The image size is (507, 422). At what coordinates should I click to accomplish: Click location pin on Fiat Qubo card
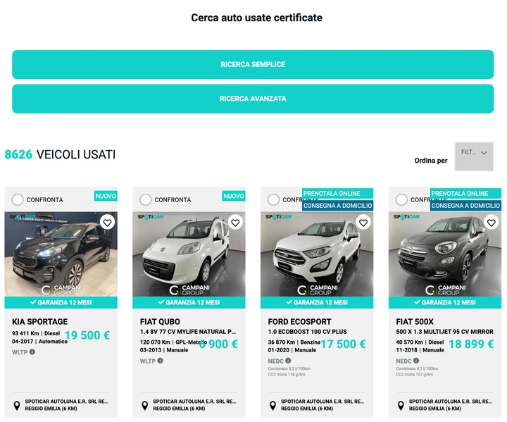[145, 405]
